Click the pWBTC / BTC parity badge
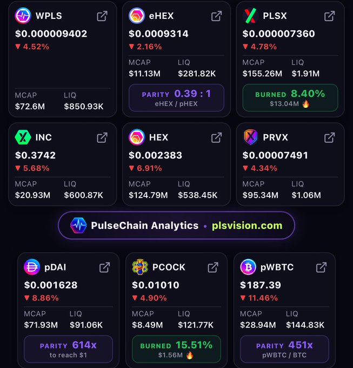The height and width of the screenshot is (368, 353). 284,349
